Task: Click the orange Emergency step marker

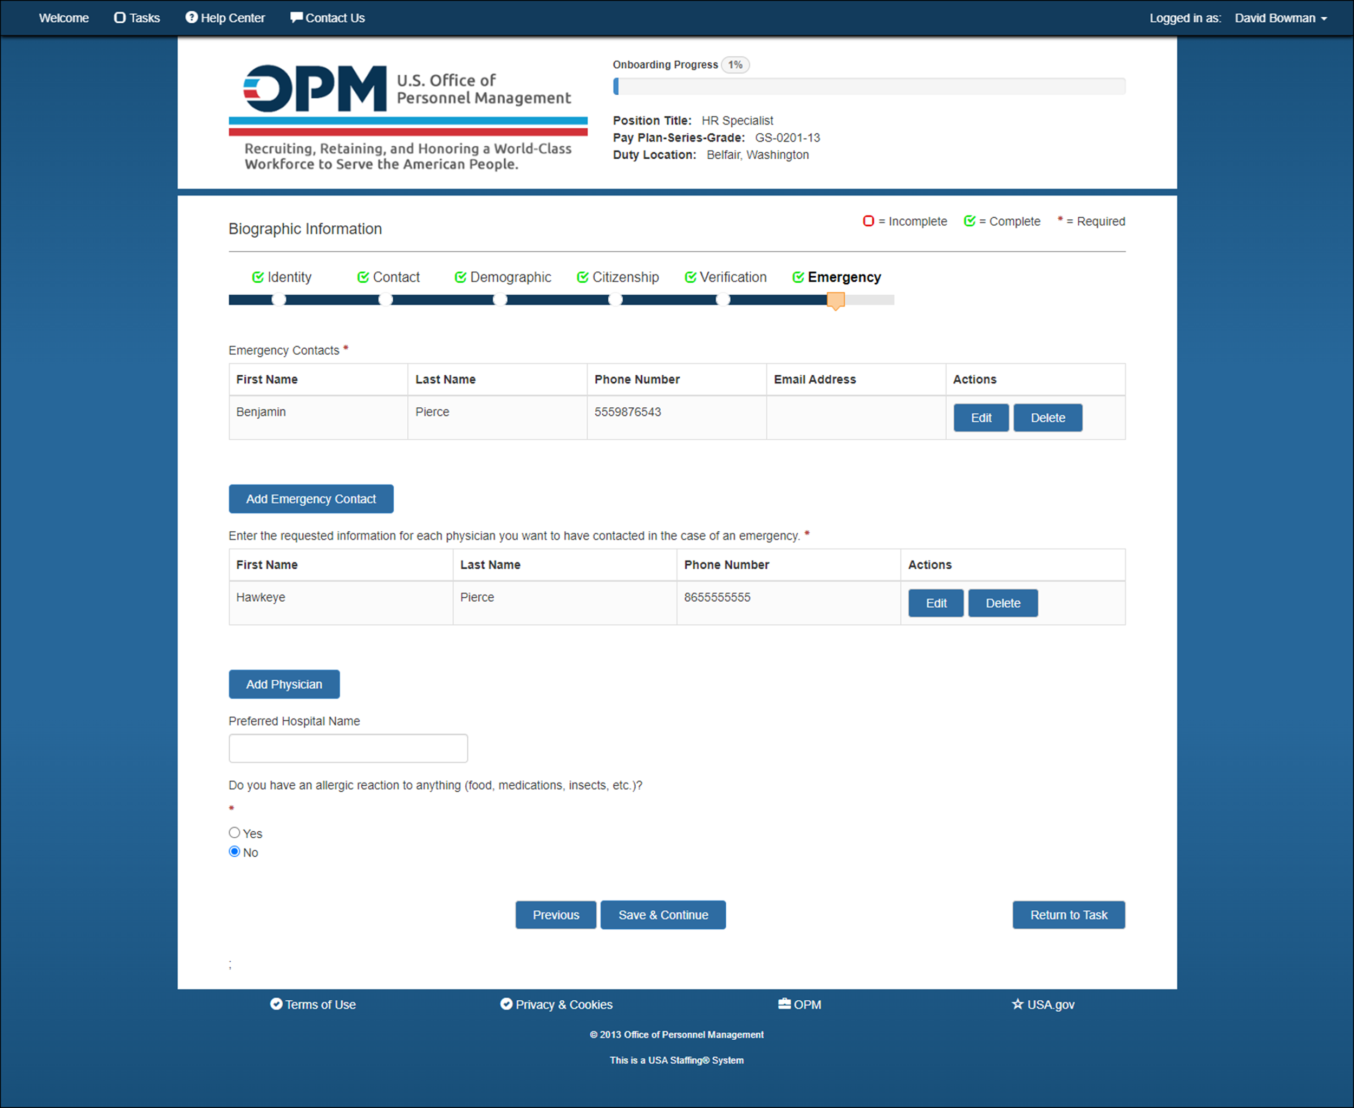Action: [x=836, y=301]
